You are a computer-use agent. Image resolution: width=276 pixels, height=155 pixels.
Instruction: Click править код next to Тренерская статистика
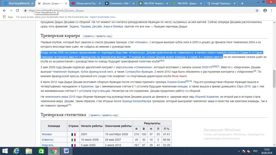tap(109, 115)
